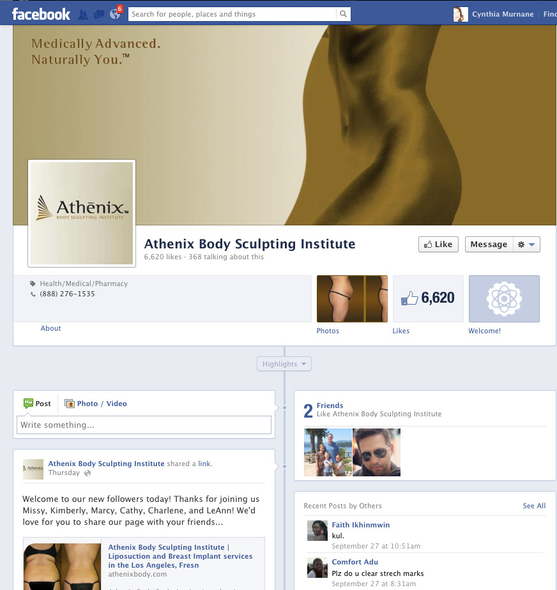Click the search magnifier button
This screenshot has height=590, width=557.
(x=343, y=14)
